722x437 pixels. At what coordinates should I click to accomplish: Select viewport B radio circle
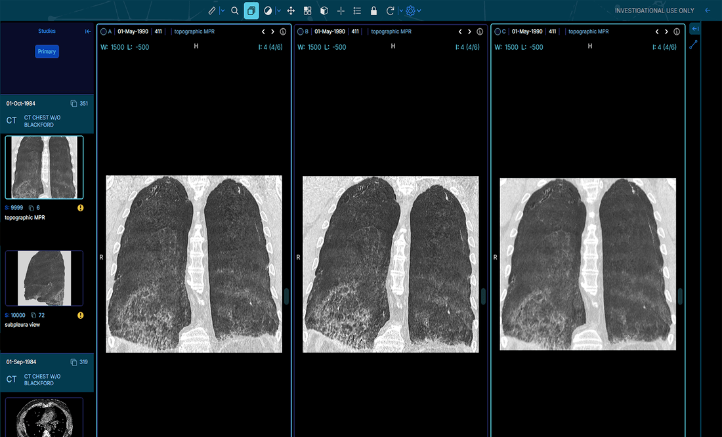pos(300,31)
